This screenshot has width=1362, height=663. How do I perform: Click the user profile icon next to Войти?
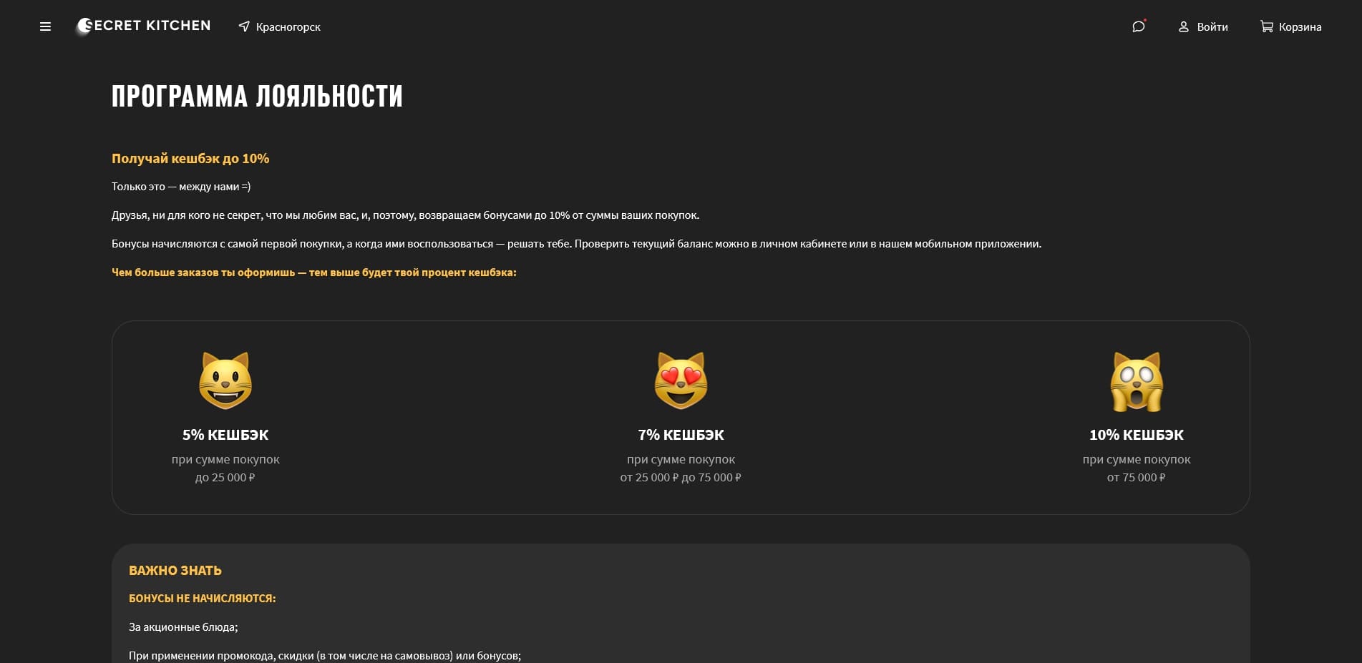pos(1183,26)
